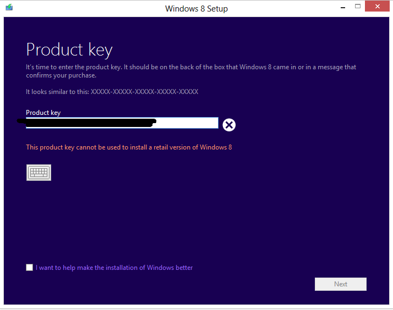Click the Windows 8 Setup title bar icon
This screenshot has width=393, height=310.
pyautogui.click(x=9, y=7)
